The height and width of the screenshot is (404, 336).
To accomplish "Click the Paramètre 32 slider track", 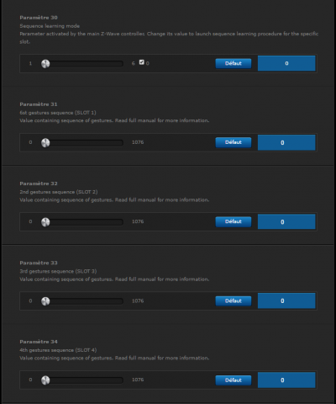I will [x=82, y=222].
